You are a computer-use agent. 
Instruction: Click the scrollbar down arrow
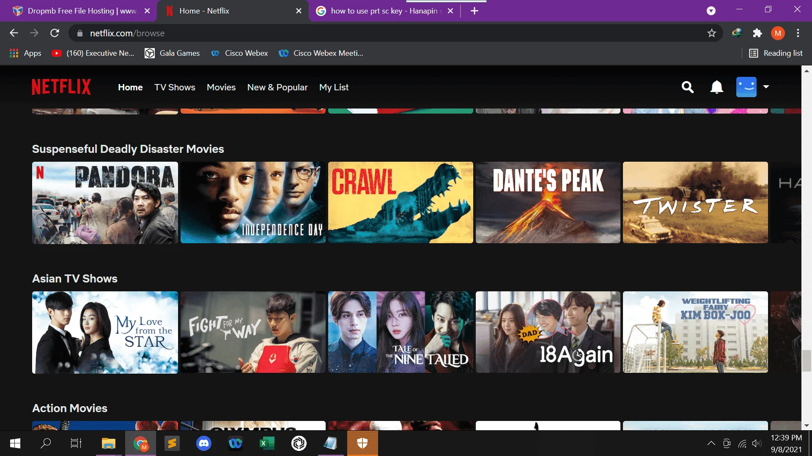pos(807,426)
